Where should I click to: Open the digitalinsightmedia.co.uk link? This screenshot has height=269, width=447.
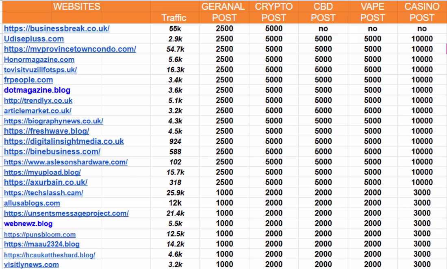click(64, 142)
